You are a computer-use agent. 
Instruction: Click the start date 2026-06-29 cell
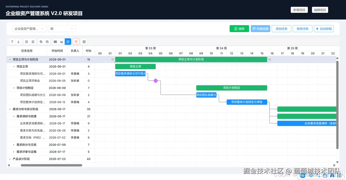pos(57,131)
